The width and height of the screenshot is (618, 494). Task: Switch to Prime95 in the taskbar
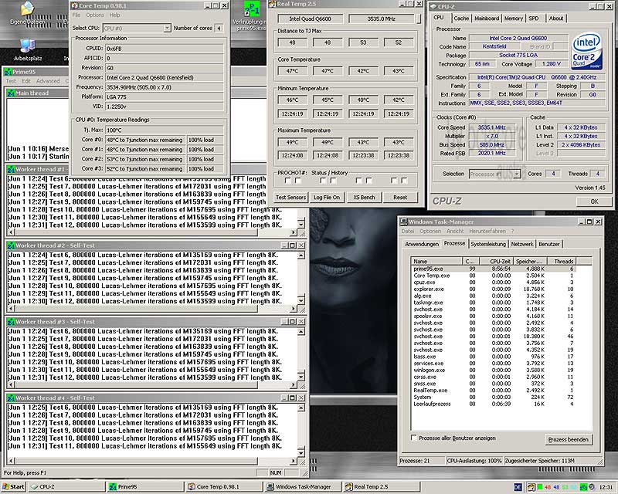(x=144, y=487)
